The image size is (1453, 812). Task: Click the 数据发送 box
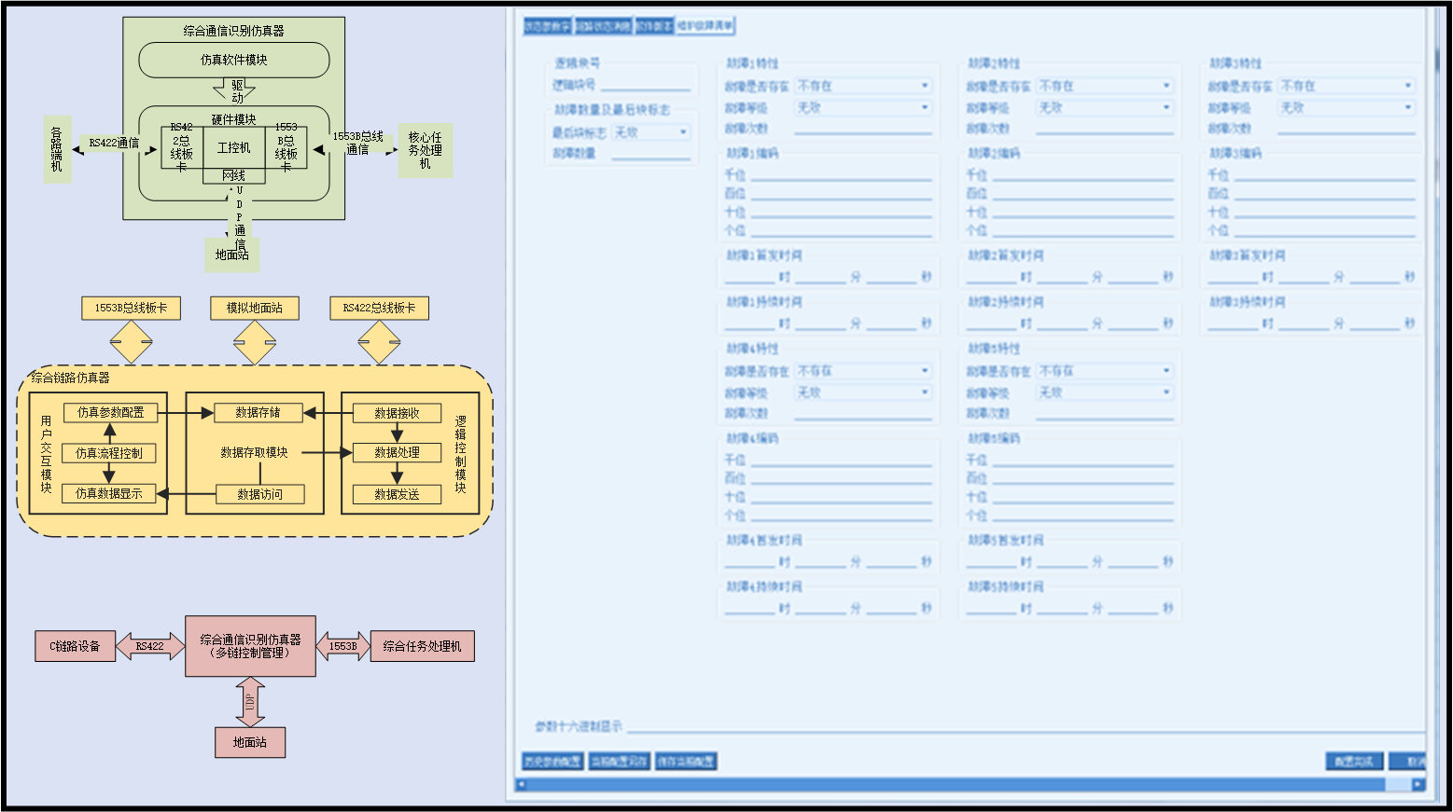[397, 494]
